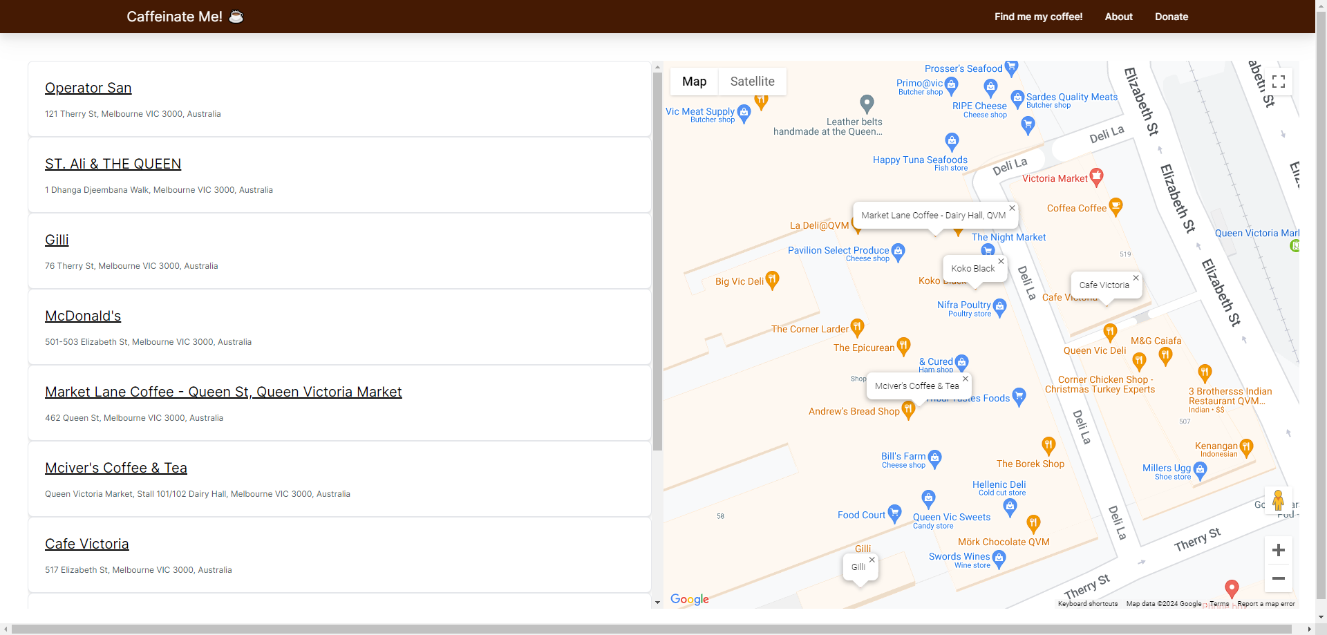Open Gilli cafe link in list
This screenshot has height=635, width=1327.
(57, 240)
